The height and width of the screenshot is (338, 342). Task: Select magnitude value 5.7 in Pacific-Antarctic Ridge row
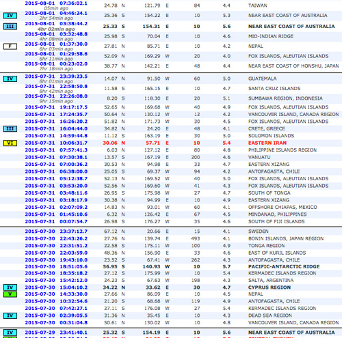226,267
